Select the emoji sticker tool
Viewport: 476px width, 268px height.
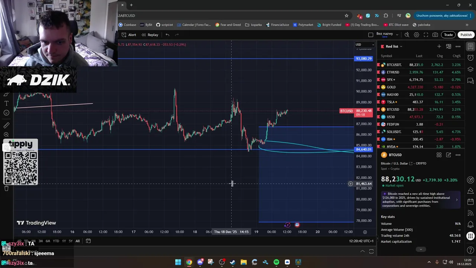point(6,113)
